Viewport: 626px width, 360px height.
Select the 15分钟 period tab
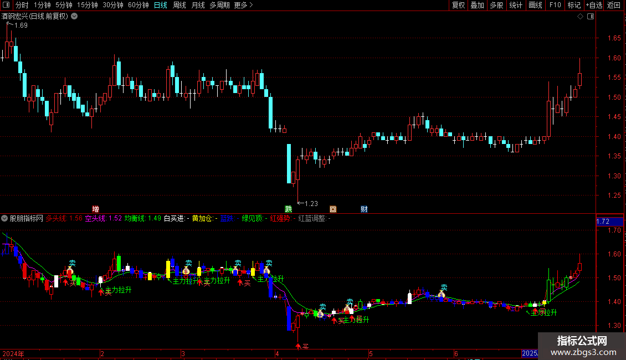coord(88,5)
